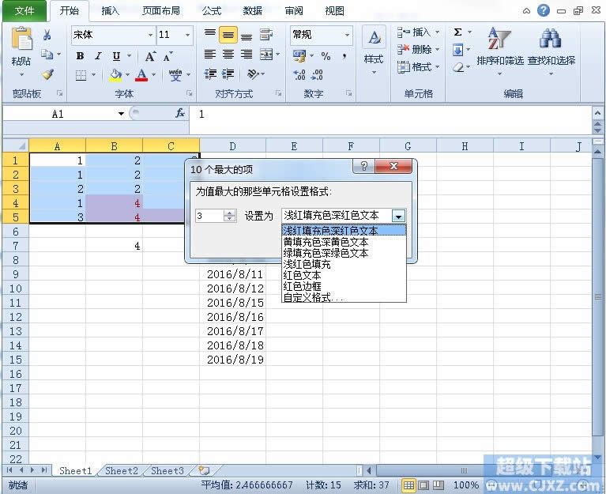Screen dimensions: 606x494
Task: Click accounting number format icon
Action: pyautogui.click(x=299, y=56)
